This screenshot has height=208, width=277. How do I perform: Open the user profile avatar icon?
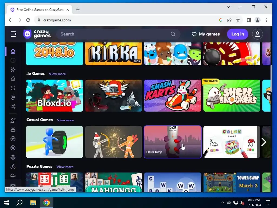pyautogui.click(x=258, y=34)
